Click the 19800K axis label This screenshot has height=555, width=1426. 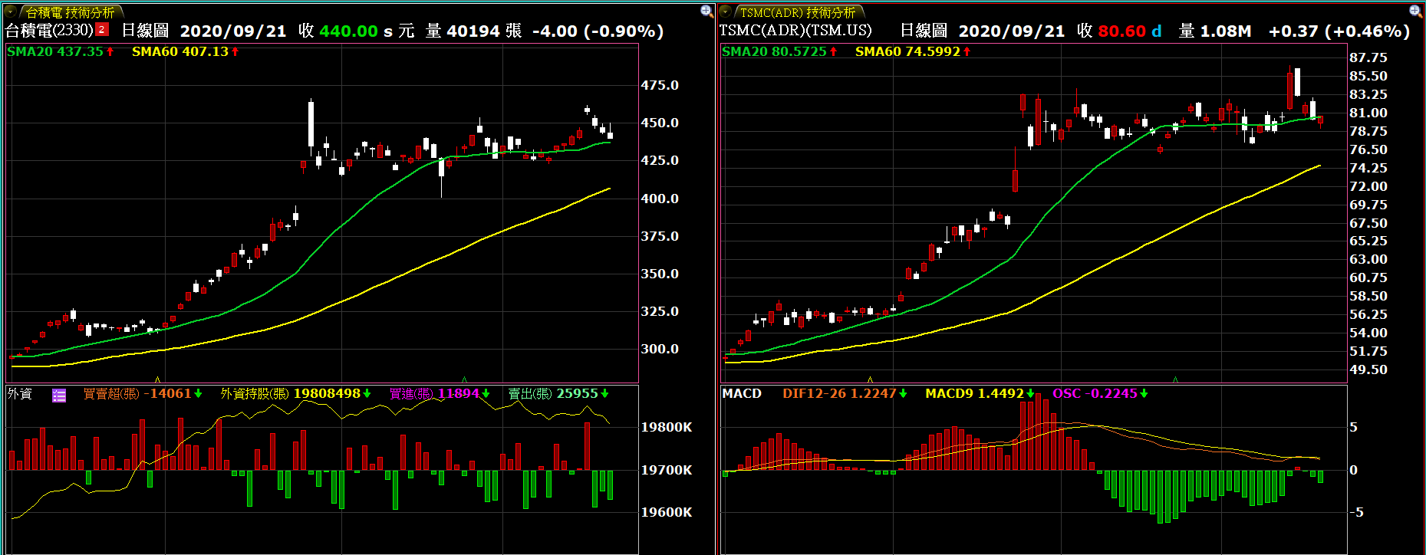667,427
